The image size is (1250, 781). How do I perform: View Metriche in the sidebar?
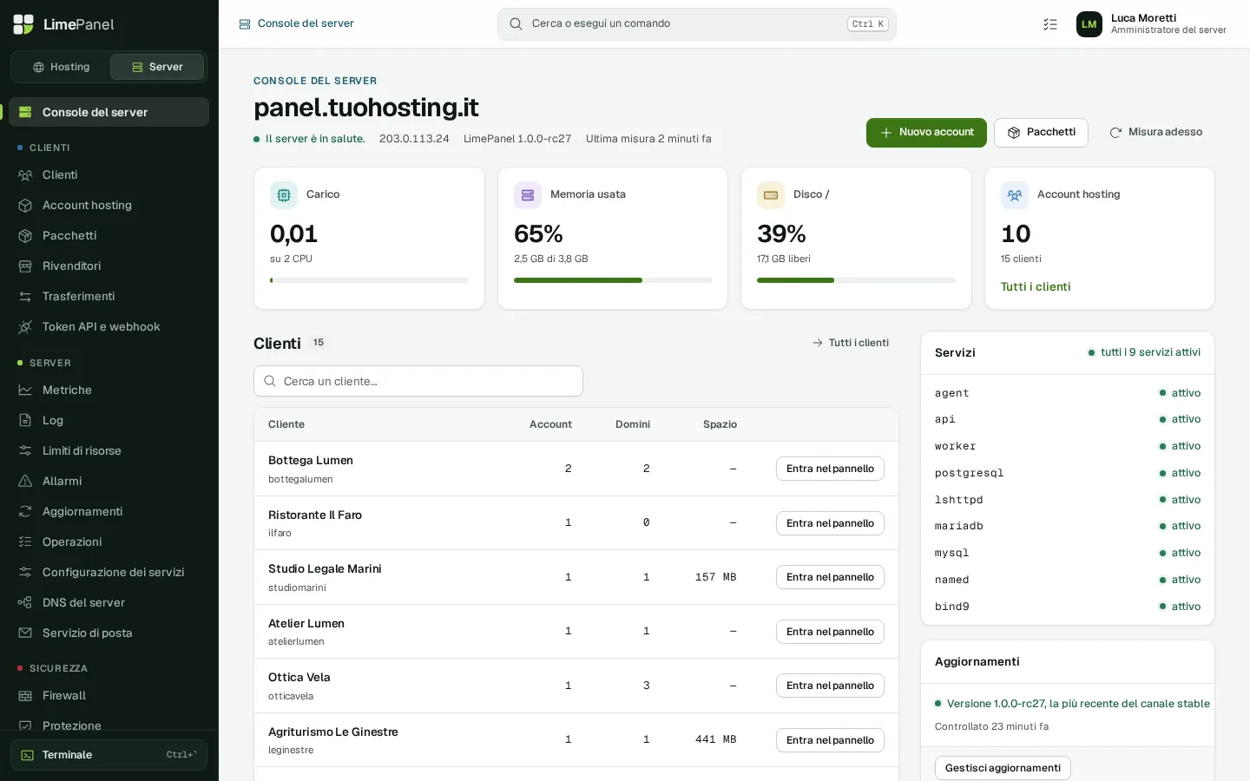[109, 390]
